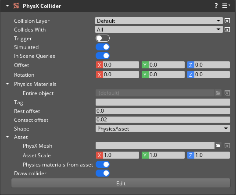Click the Rotation Z value field

point(212,74)
